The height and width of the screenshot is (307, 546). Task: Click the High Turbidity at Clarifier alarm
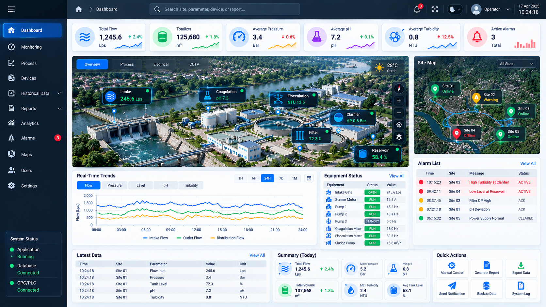tap(476, 182)
